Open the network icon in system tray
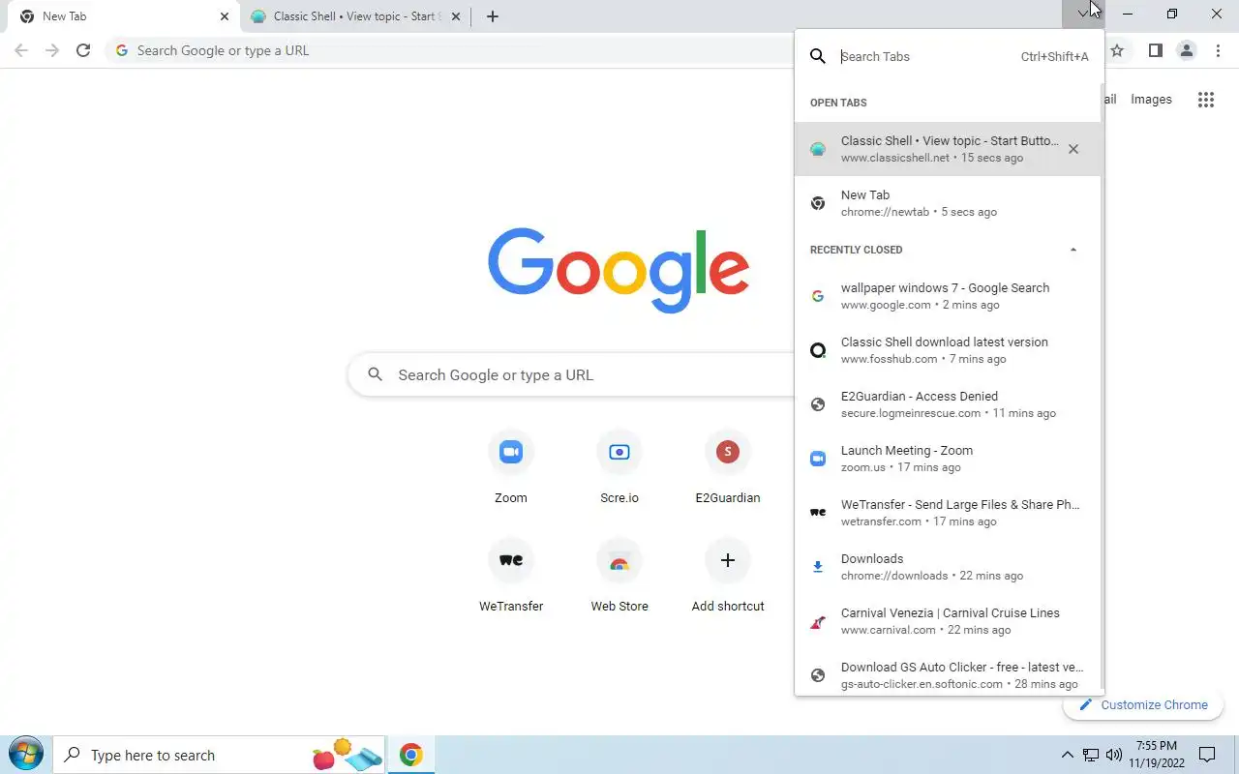 [1091, 755]
